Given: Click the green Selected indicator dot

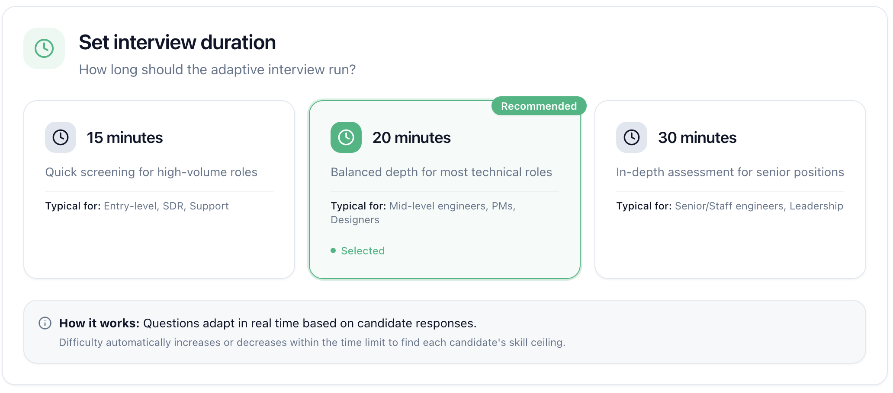Looking at the screenshot, I should (x=333, y=250).
